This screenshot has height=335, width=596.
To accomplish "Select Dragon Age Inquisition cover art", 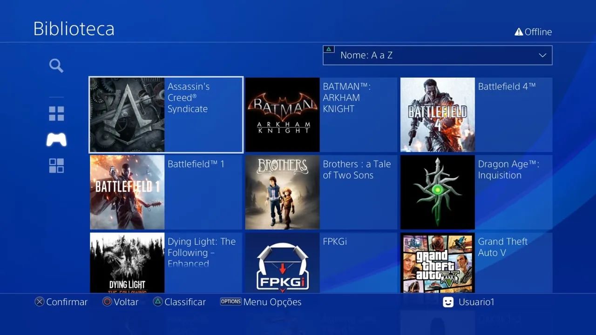I will [438, 192].
